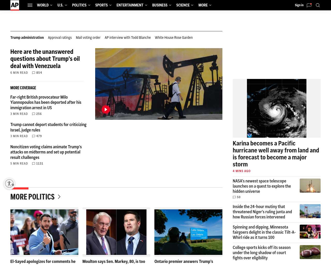Select the Mail voting order topic
The width and height of the screenshot is (331, 265).
tap(88, 38)
